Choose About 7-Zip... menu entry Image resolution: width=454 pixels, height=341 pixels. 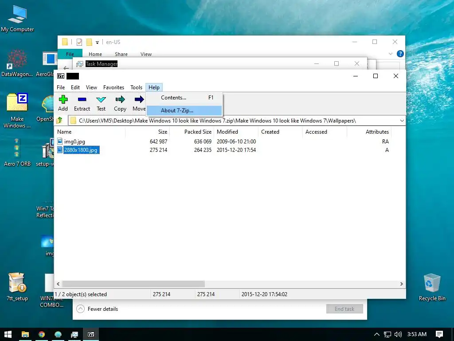click(184, 111)
